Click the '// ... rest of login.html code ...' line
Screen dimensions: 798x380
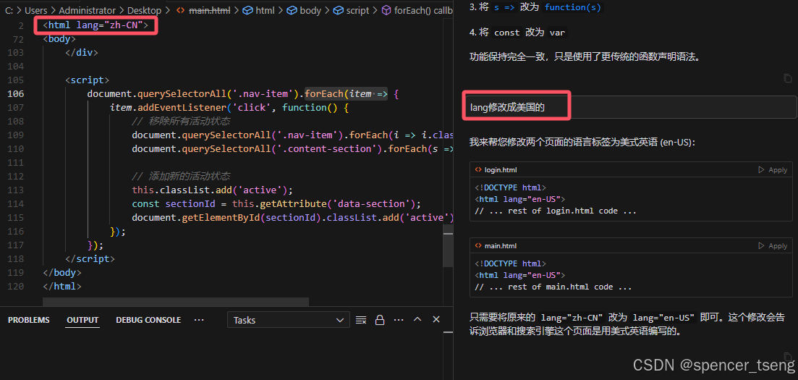[556, 211]
